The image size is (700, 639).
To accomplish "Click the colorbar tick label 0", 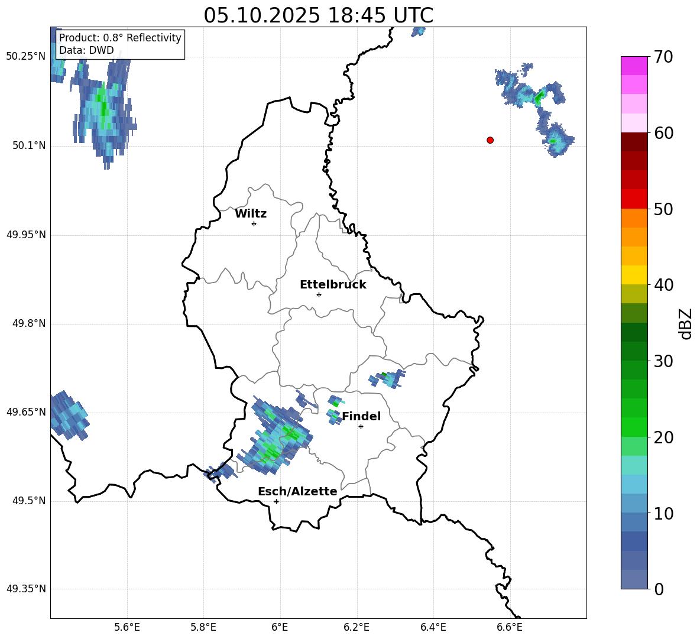I will (x=659, y=589).
